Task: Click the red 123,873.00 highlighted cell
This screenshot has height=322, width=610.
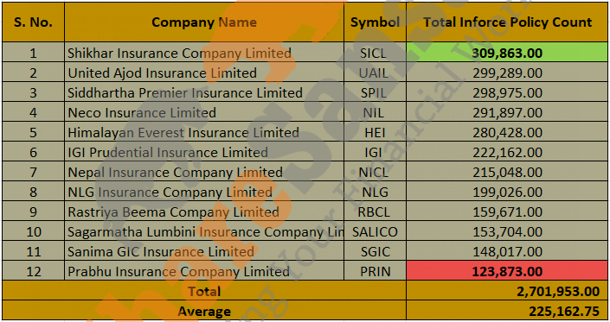Action: pos(507,271)
